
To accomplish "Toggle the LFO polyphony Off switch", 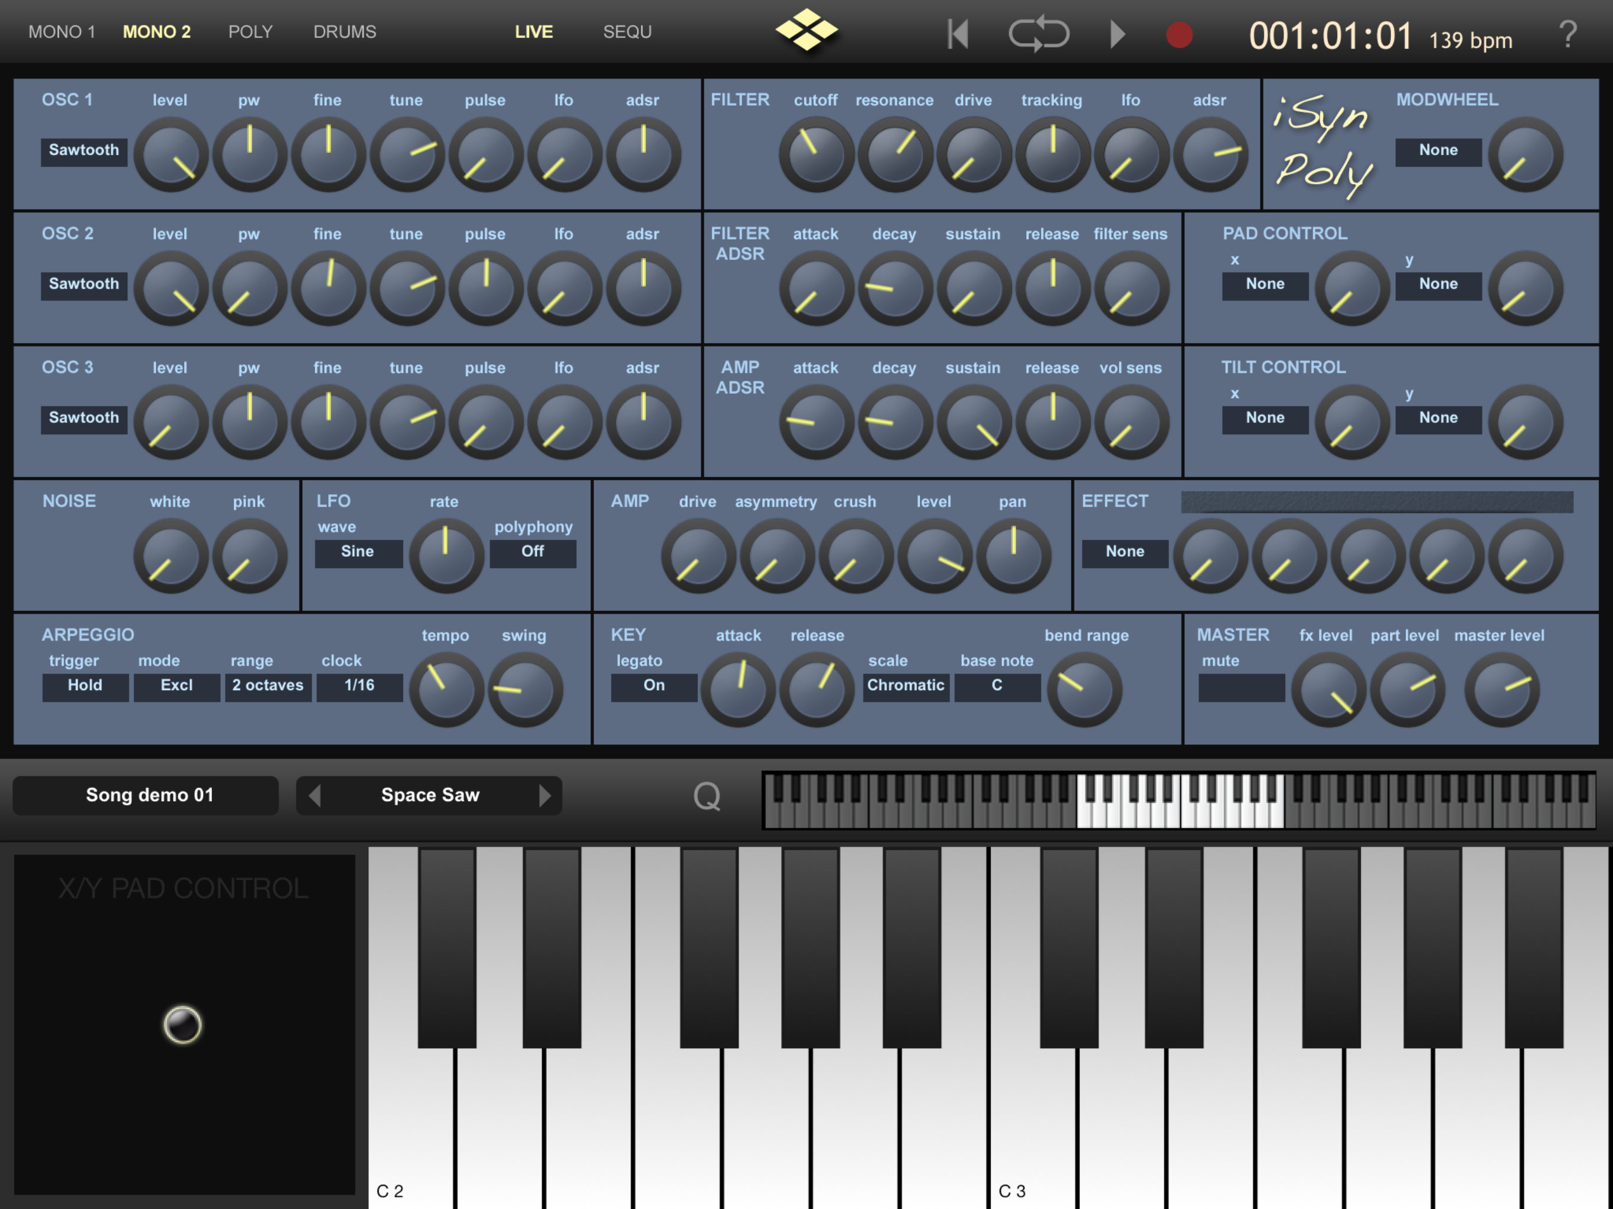I will (533, 552).
